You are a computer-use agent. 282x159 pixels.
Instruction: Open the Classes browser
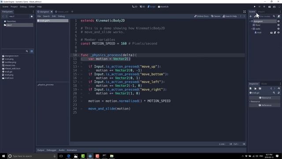pyautogui.click(x=215, y=16)
